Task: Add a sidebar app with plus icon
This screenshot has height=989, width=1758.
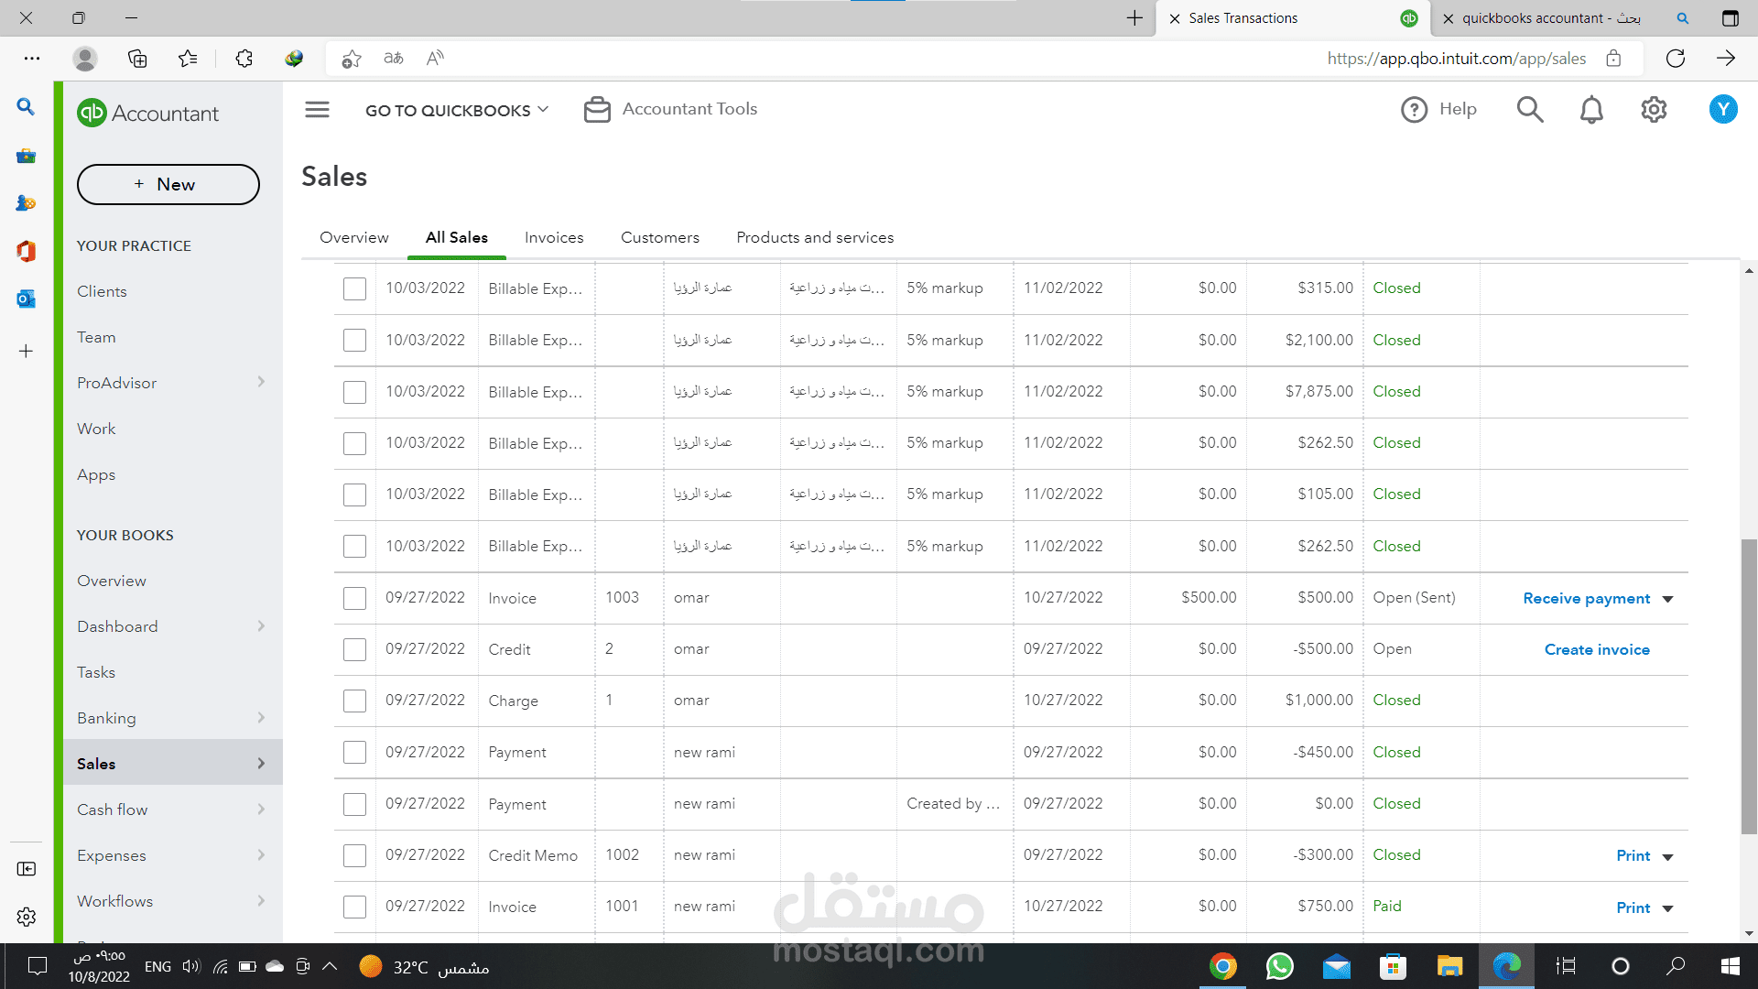Action: coord(26,351)
